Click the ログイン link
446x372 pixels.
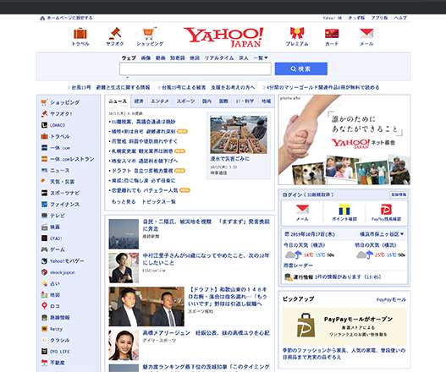click(292, 194)
